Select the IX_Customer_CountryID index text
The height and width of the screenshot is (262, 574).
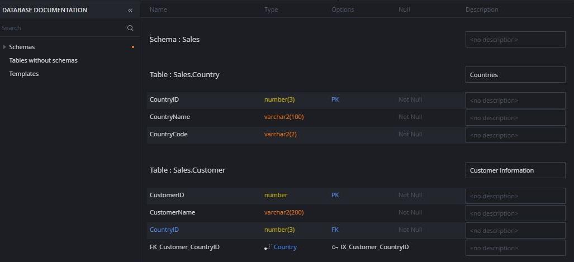(375, 247)
